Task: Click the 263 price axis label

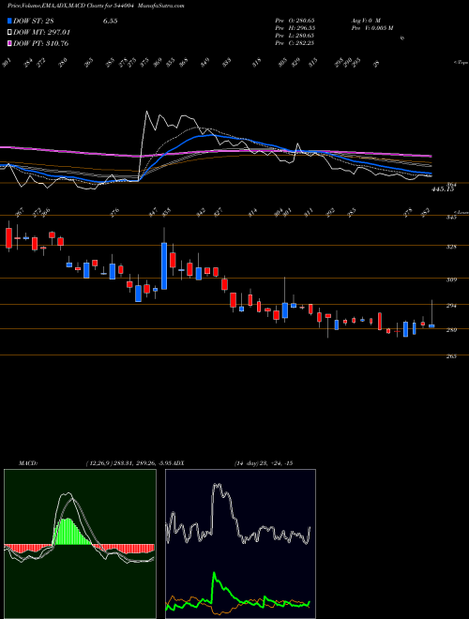Action: click(x=451, y=356)
